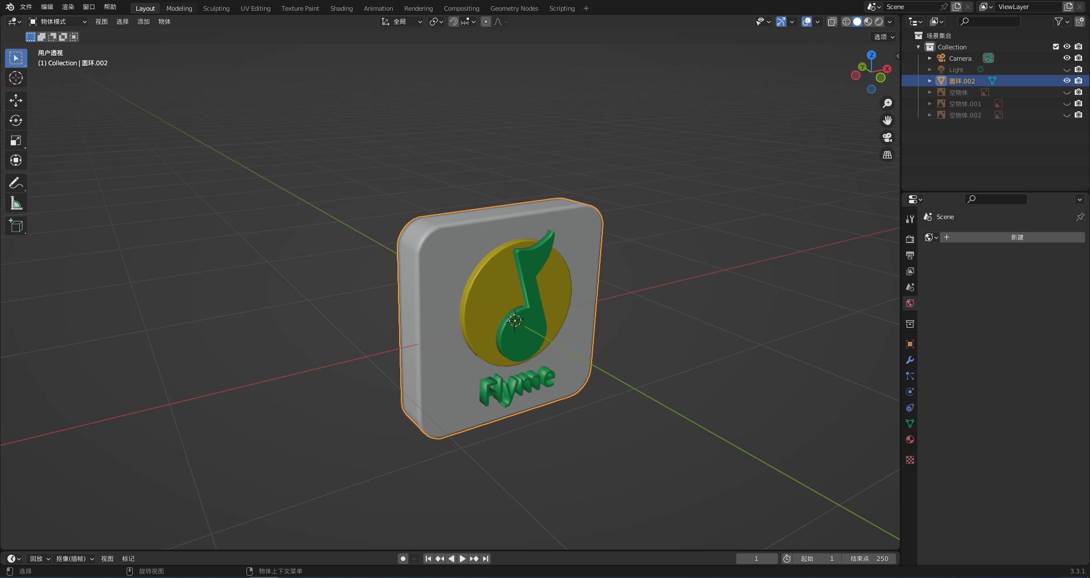Toggle X-ray mode
Image resolution: width=1090 pixels, height=578 pixels.
pos(832,22)
